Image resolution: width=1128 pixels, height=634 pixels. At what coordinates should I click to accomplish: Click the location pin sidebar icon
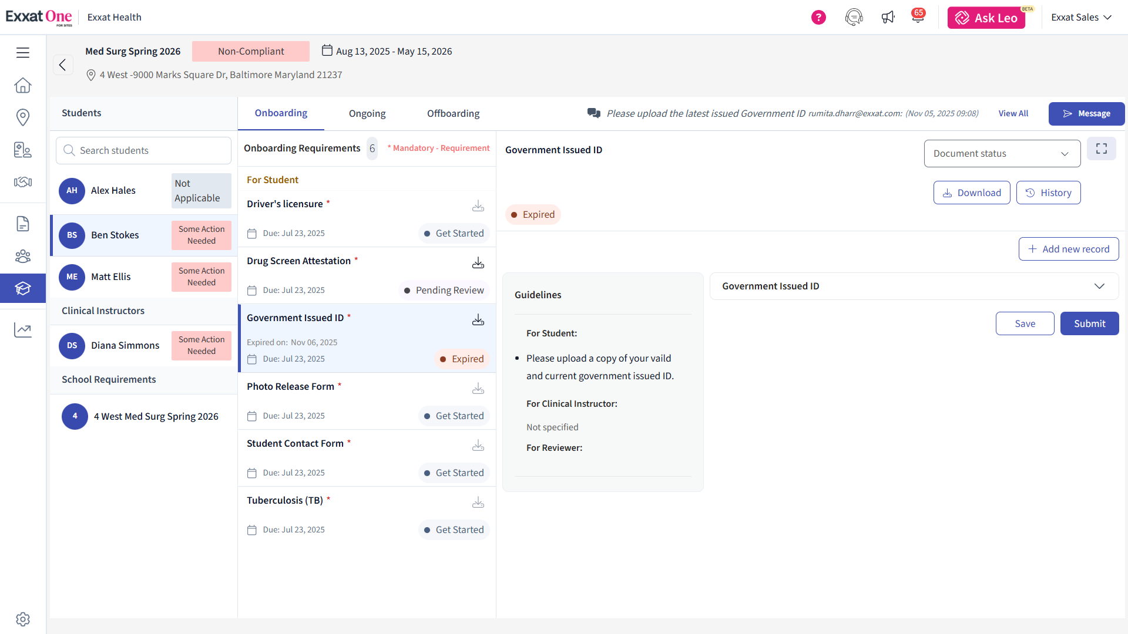[x=23, y=117]
